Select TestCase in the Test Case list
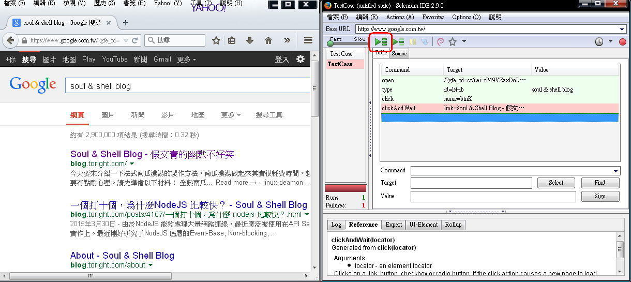Screen dimensions: 631x282 [344, 64]
